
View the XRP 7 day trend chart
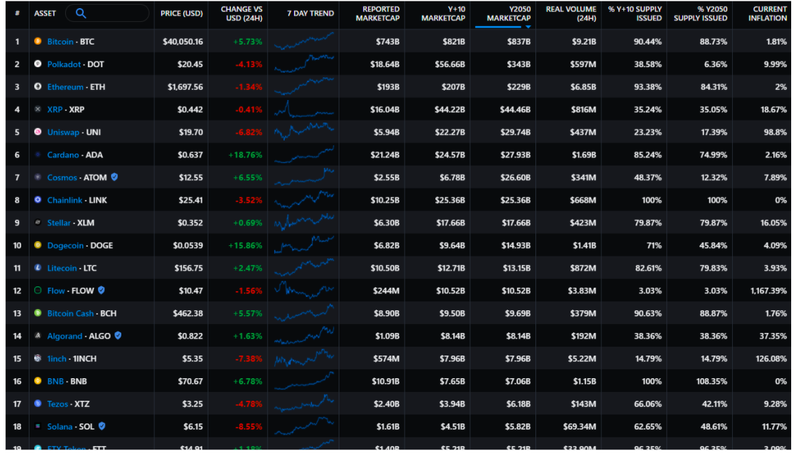[x=304, y=110]
